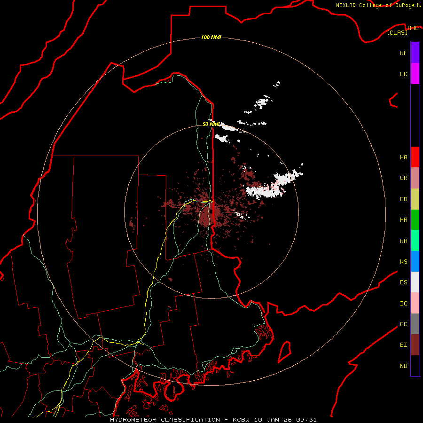Screen dimensions: 423x423
Task: Click the 100 NMI range ring label
Action: point(211,37)
